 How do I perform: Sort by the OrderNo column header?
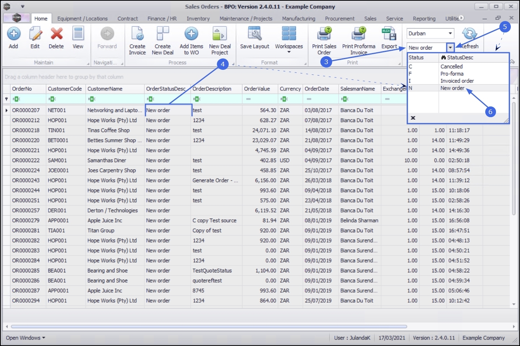[28, 89]
